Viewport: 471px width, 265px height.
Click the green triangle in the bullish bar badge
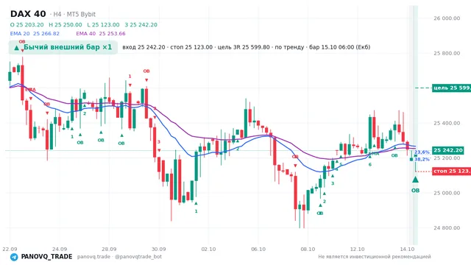16,48
